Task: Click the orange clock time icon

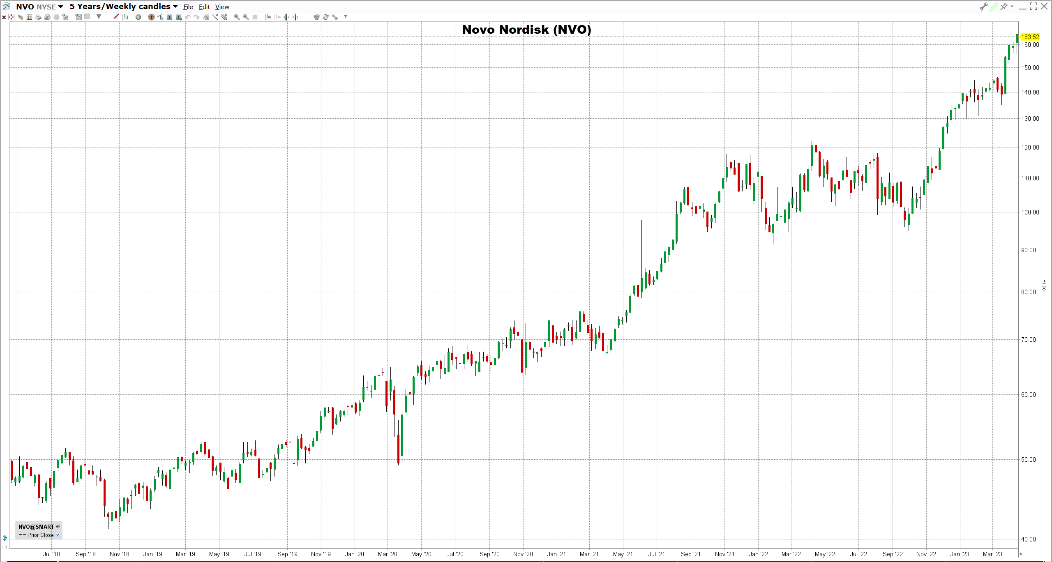Action: click(x=47, y=17)
